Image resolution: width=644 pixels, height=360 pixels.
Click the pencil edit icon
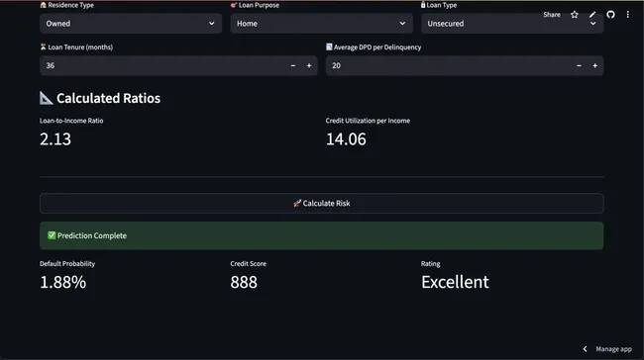(592, 15)
